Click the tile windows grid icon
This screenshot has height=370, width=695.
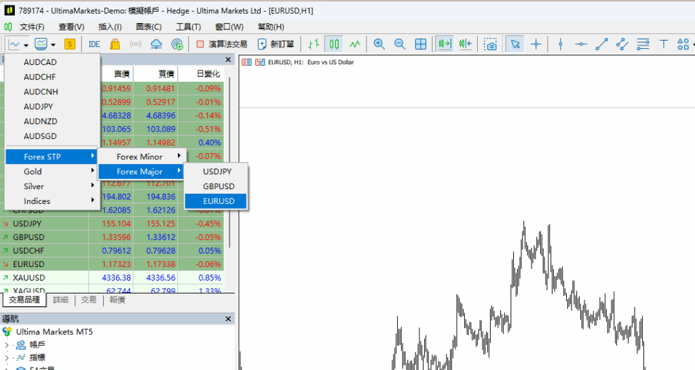pyautogui.click(x=420, y=44)
